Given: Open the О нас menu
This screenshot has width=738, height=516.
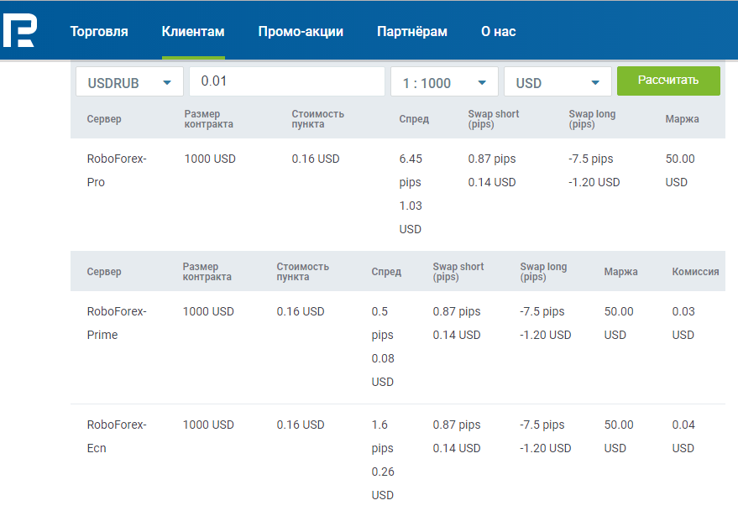Looking at the screenshot, I should 498,32.
